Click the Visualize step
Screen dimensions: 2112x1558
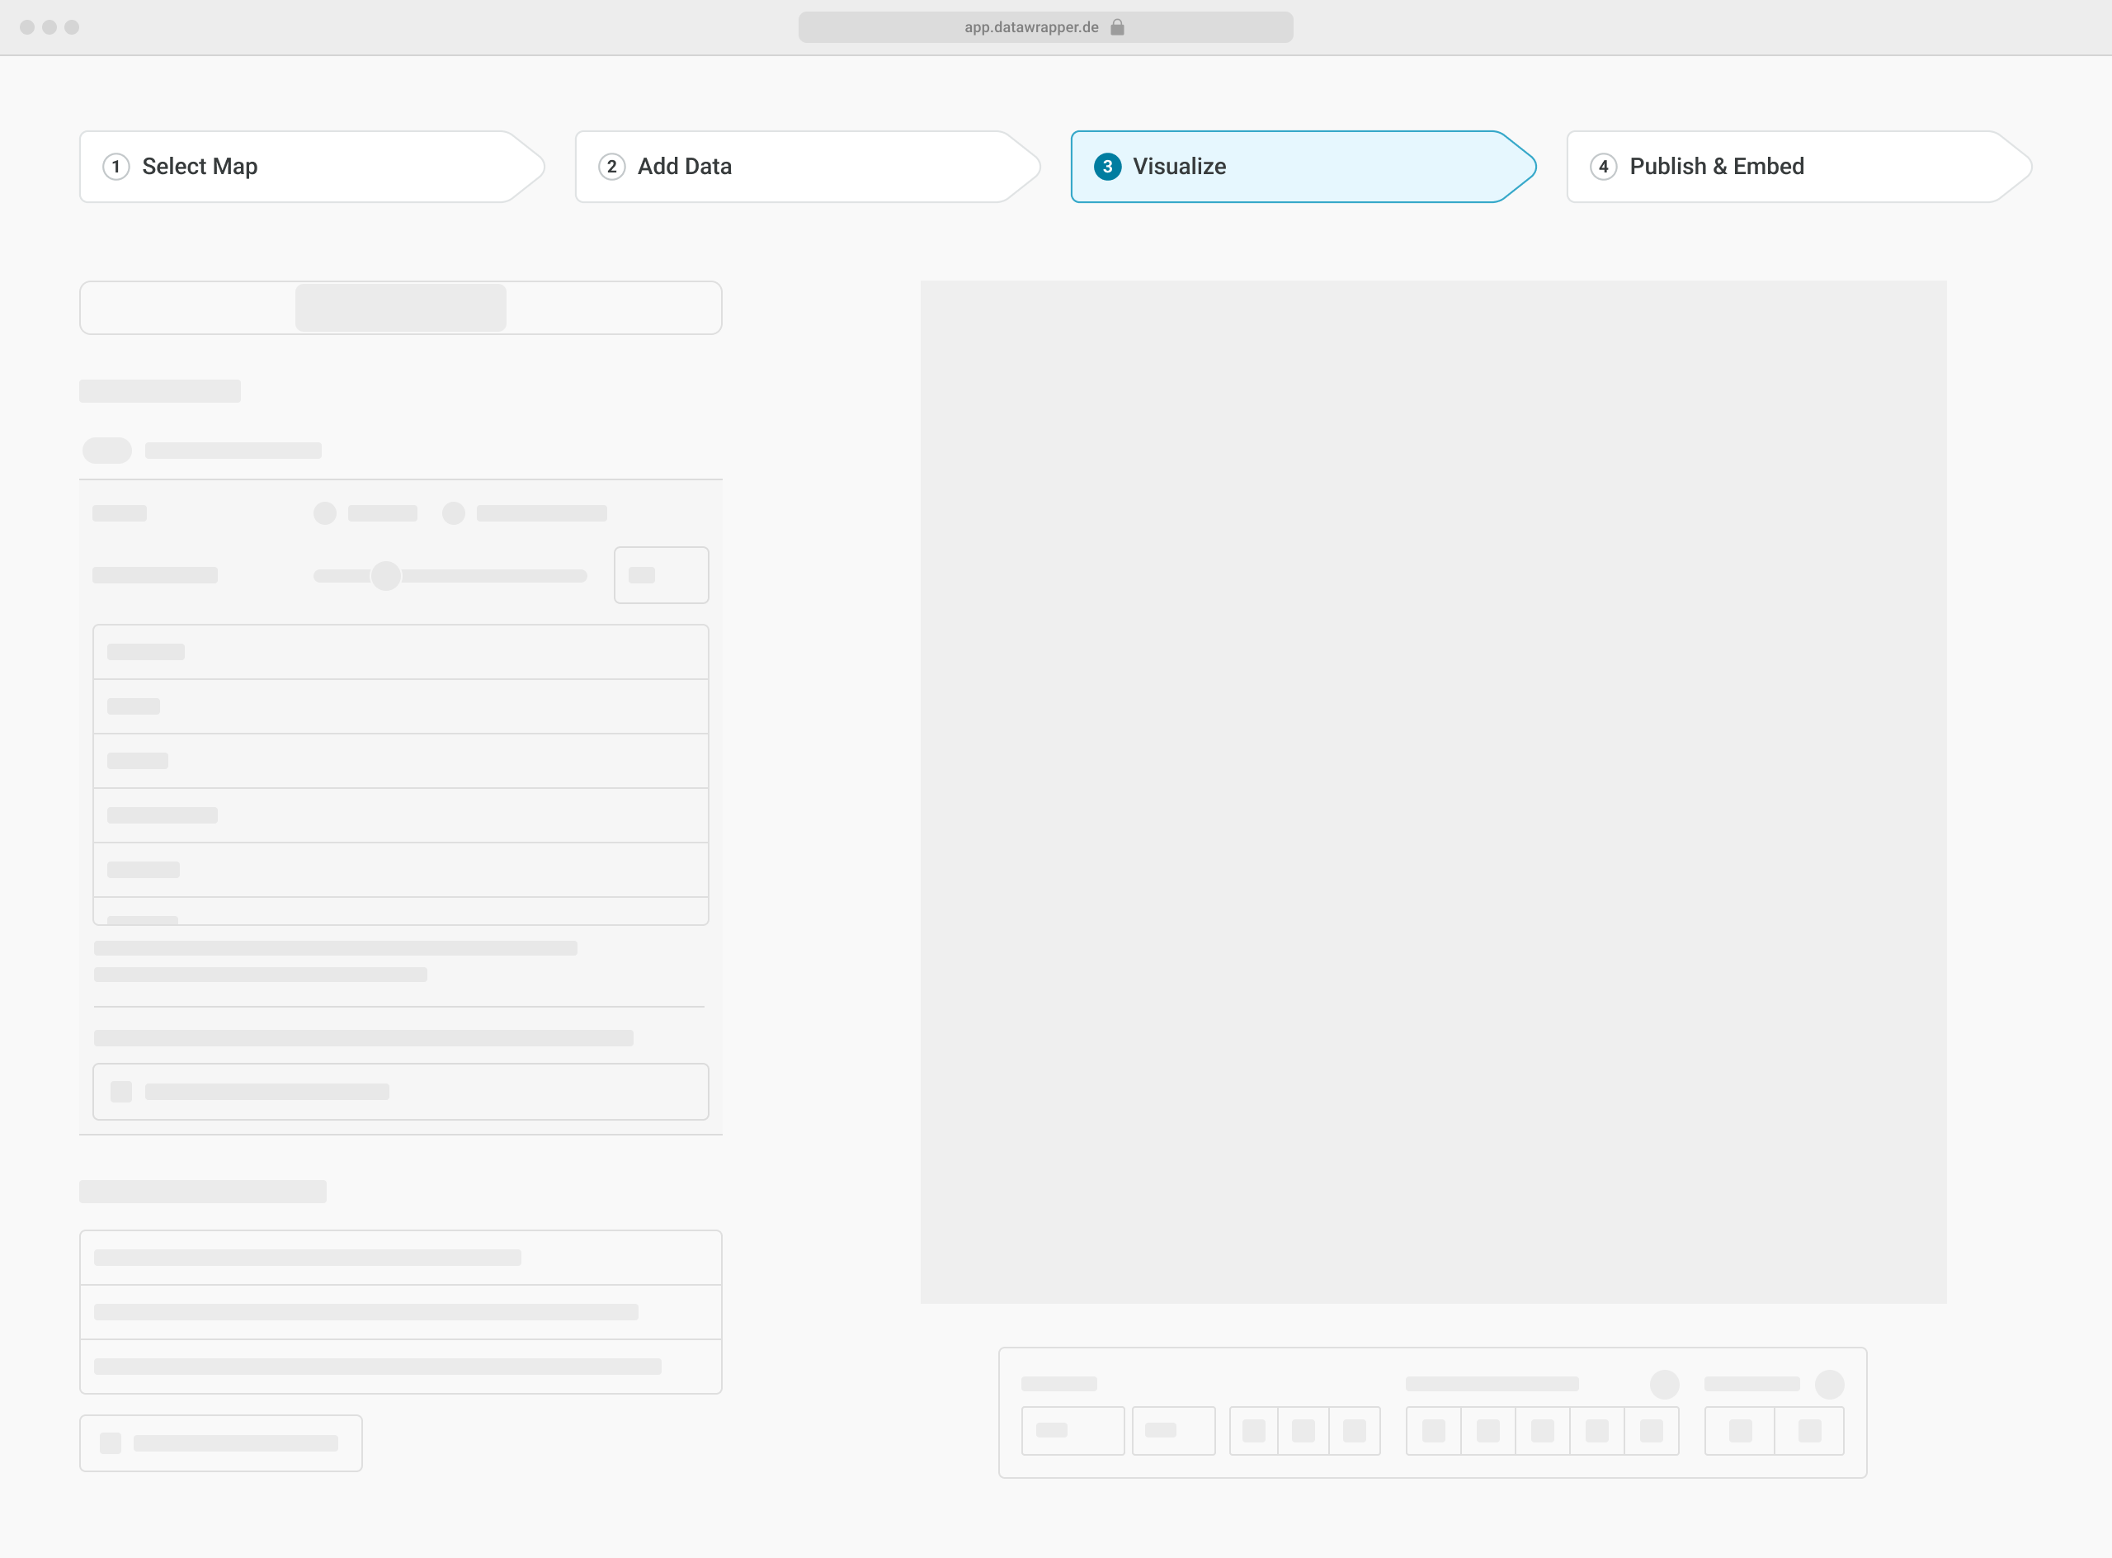tap(1179, 167)
